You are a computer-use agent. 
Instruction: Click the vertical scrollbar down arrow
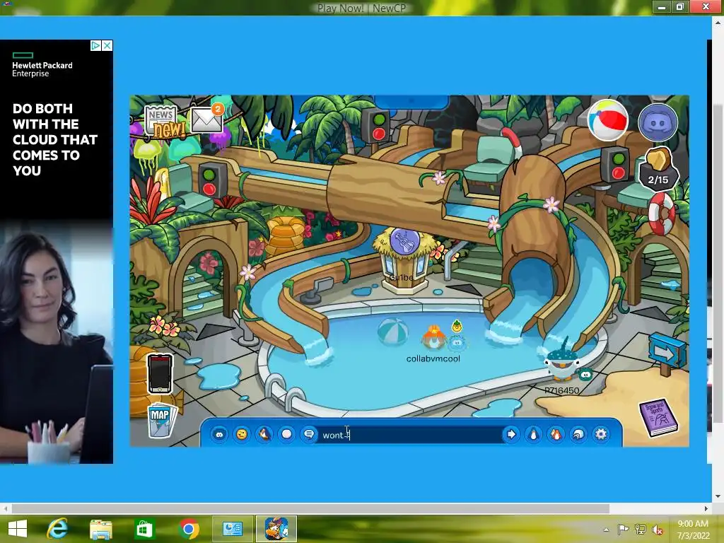click(718, 496)
